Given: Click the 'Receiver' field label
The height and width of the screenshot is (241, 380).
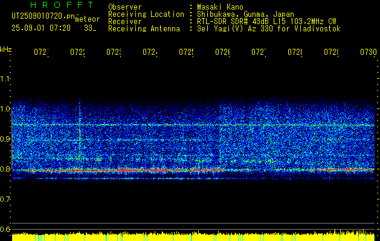Looking at the screenshot, I should click(x=125, y=22).
